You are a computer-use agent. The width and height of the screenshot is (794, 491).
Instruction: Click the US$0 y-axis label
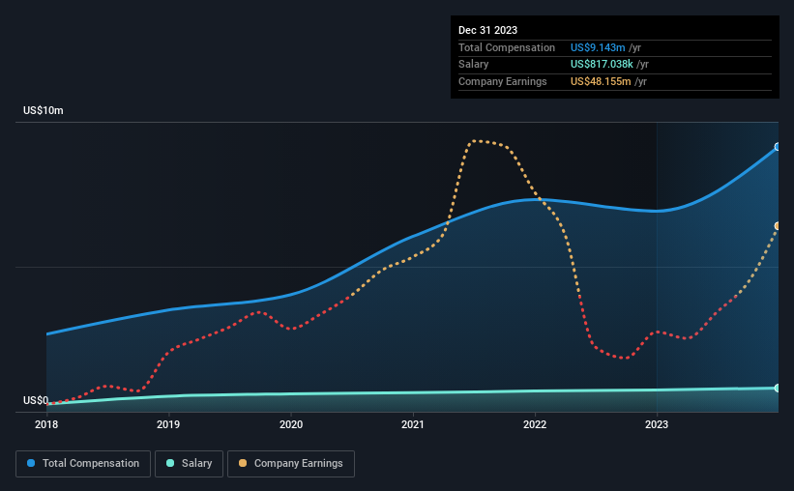point(36,400)
